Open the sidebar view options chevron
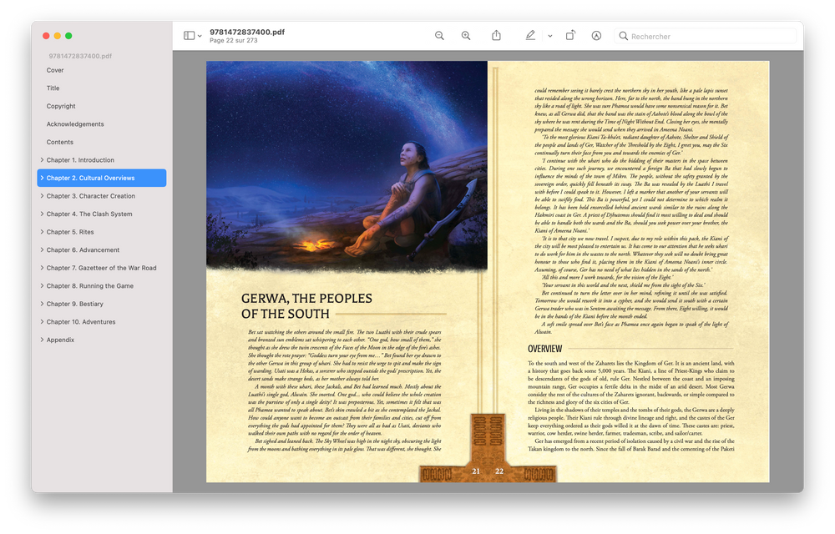 (200, 37)
